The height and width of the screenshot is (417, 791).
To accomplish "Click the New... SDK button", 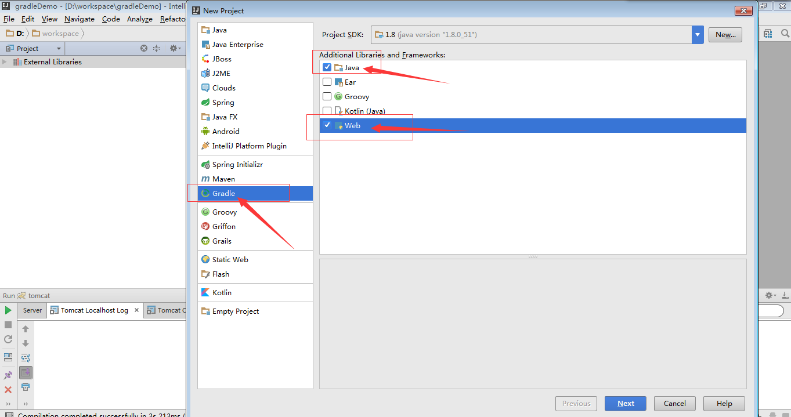I will click(725, 35).
